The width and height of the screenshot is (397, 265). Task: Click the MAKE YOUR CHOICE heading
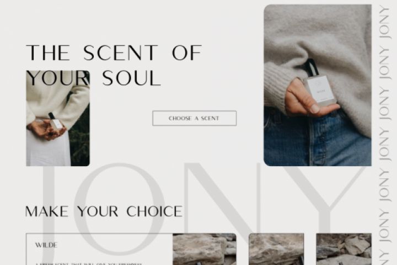pyautogui.click(x=104, y=211)
